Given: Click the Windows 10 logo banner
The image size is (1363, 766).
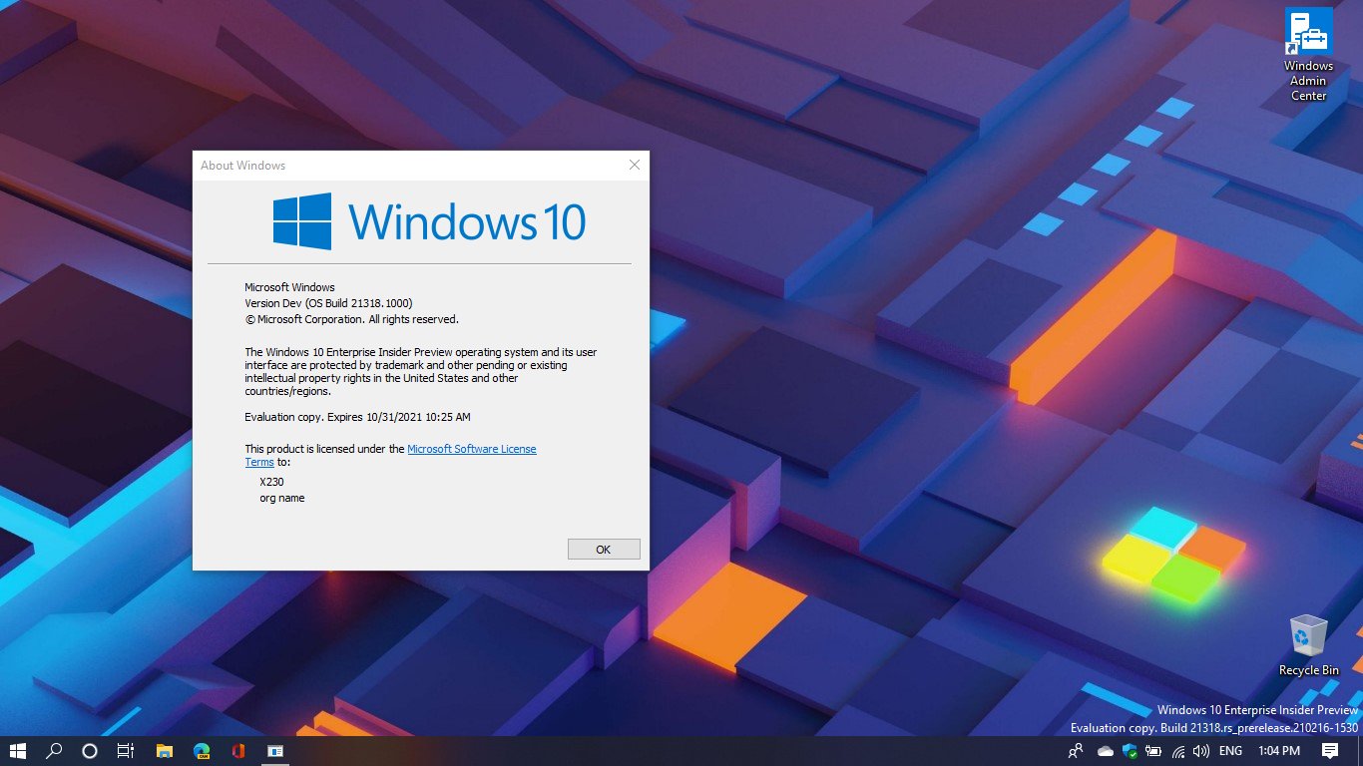Looking at the screenshot, I should click(x=429, y=221).
